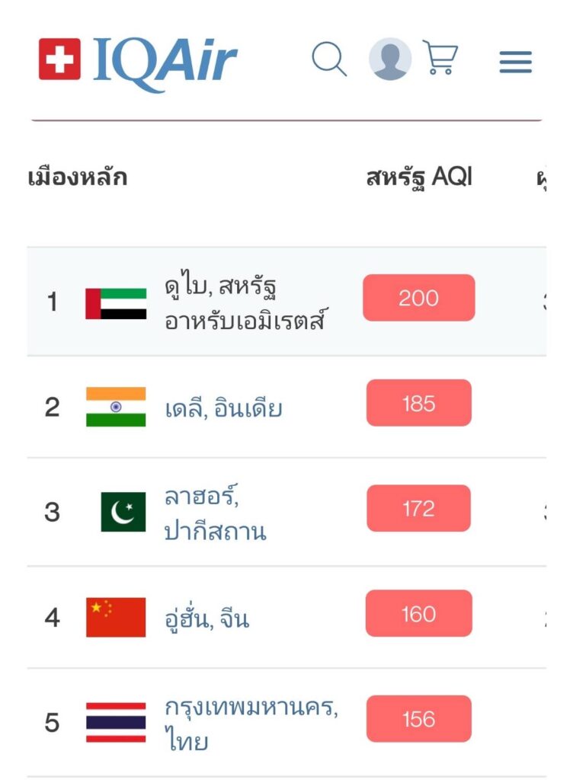The image size is (573, 780).
Task: Click the 156 AQI badge for Bangkok
Action: (x=418, y=719)
